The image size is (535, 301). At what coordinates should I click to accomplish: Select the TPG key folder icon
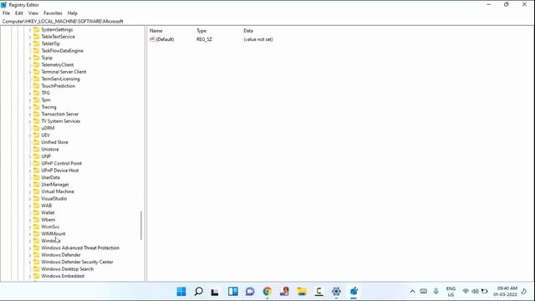click(36, 93)
